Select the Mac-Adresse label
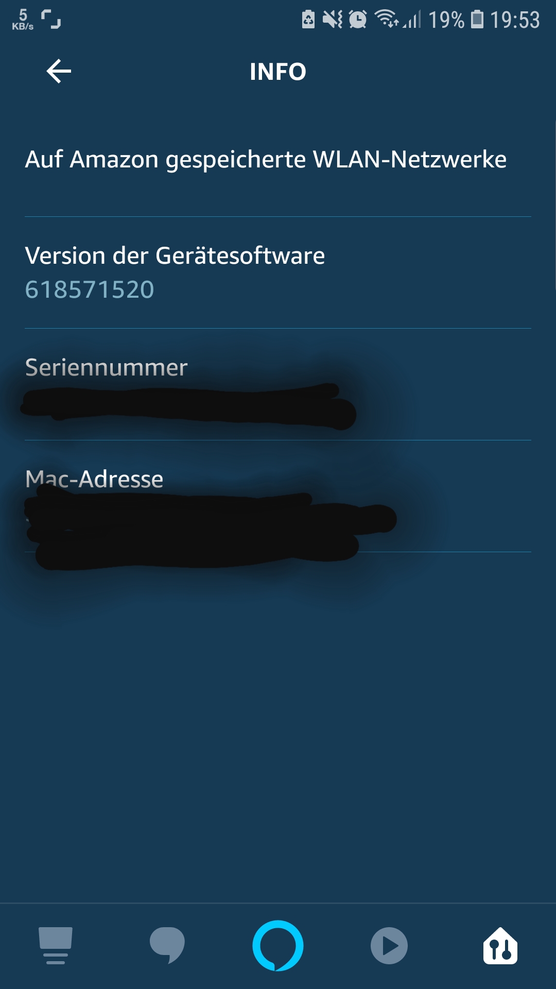The image size is (556, 989). [x=94, y=479]
